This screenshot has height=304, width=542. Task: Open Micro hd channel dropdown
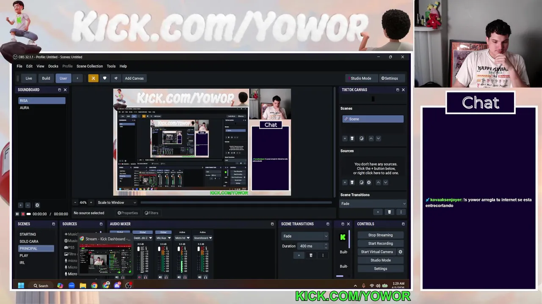pos(182,238)
